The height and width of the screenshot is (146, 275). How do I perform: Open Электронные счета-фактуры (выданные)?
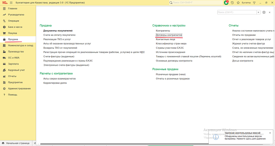(x=66, y=65)
